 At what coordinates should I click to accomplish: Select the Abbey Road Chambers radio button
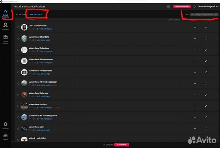click(18, 39)
